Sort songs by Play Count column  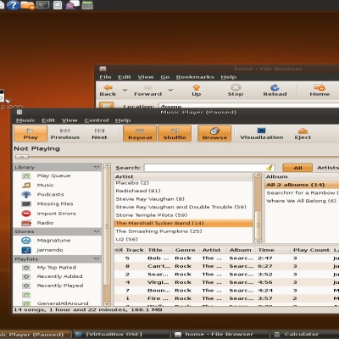[x=311, y=250]
